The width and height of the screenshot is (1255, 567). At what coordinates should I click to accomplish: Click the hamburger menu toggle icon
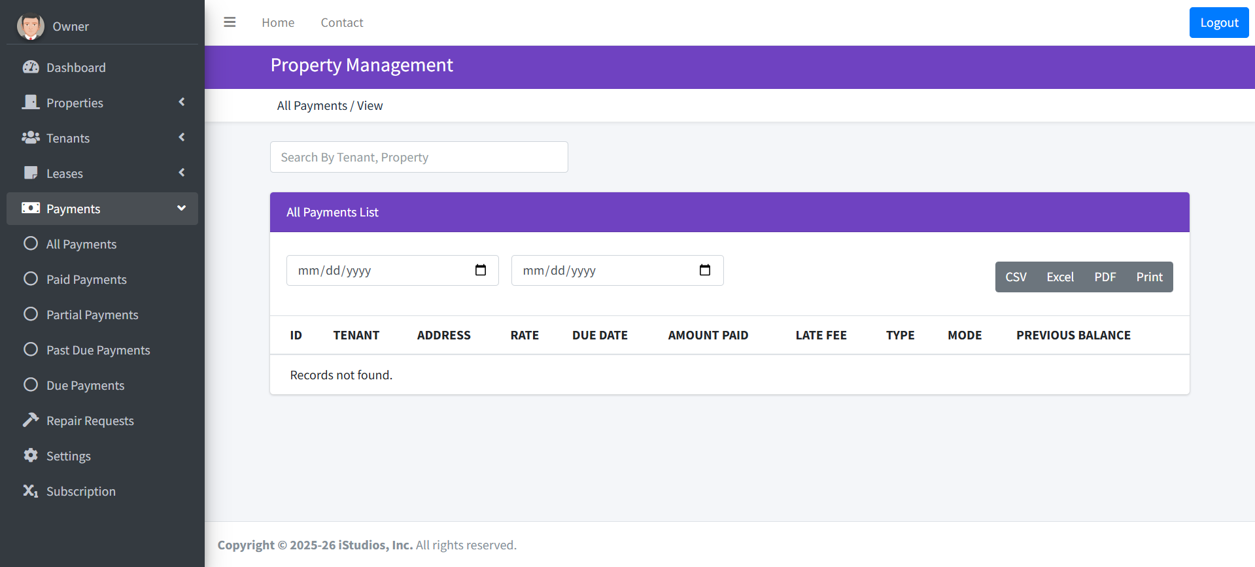[230, 22]
